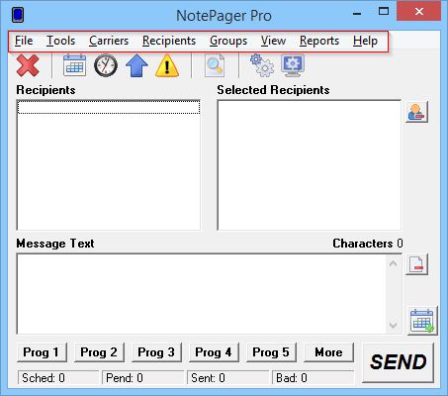This screenshot has height=396, width=448.
Task: Click the Selected Recipients list box
Action: [310, 165]
